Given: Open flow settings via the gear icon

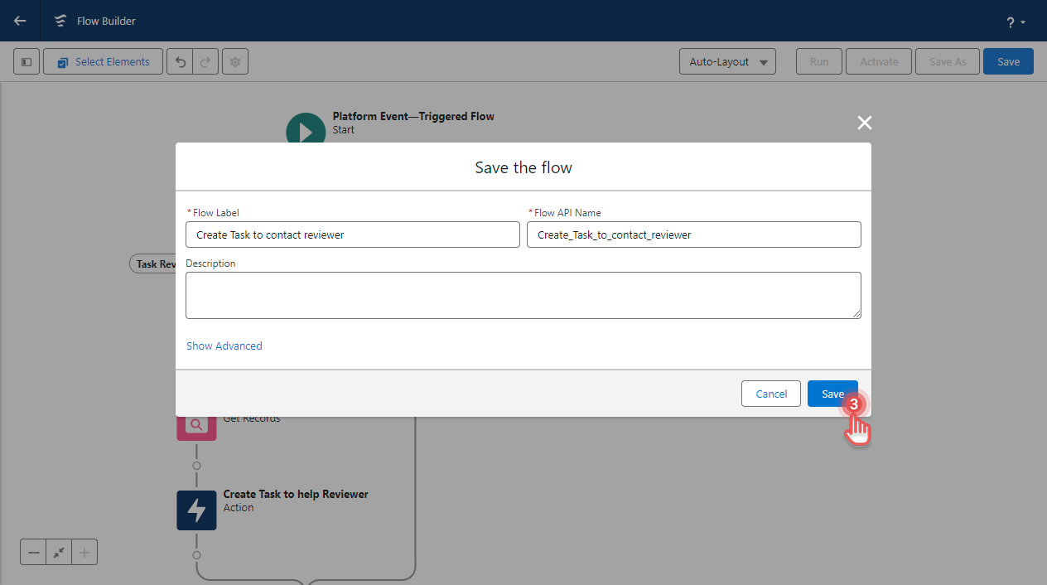Looking at the screenshot, I should pyautogui.click(x=234, y=60).
